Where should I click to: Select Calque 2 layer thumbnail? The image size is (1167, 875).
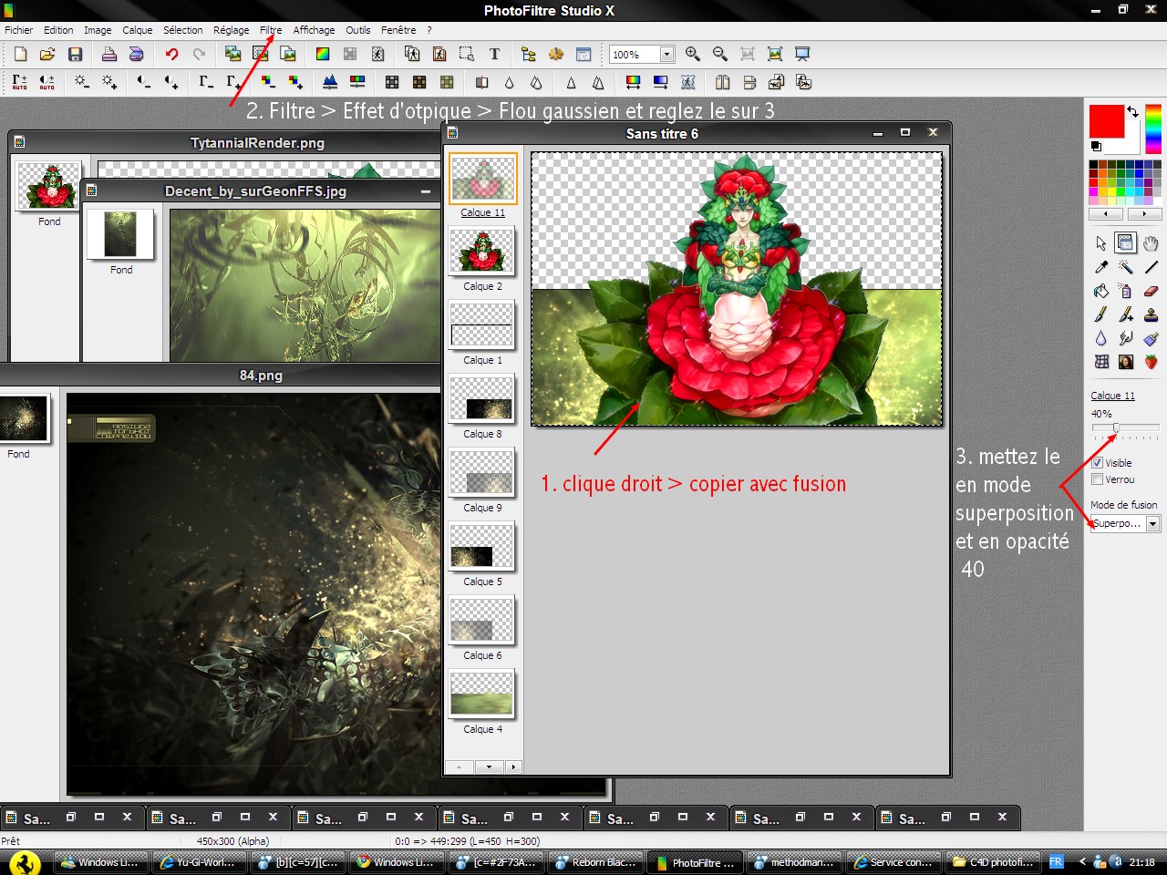tap(482, 251)
